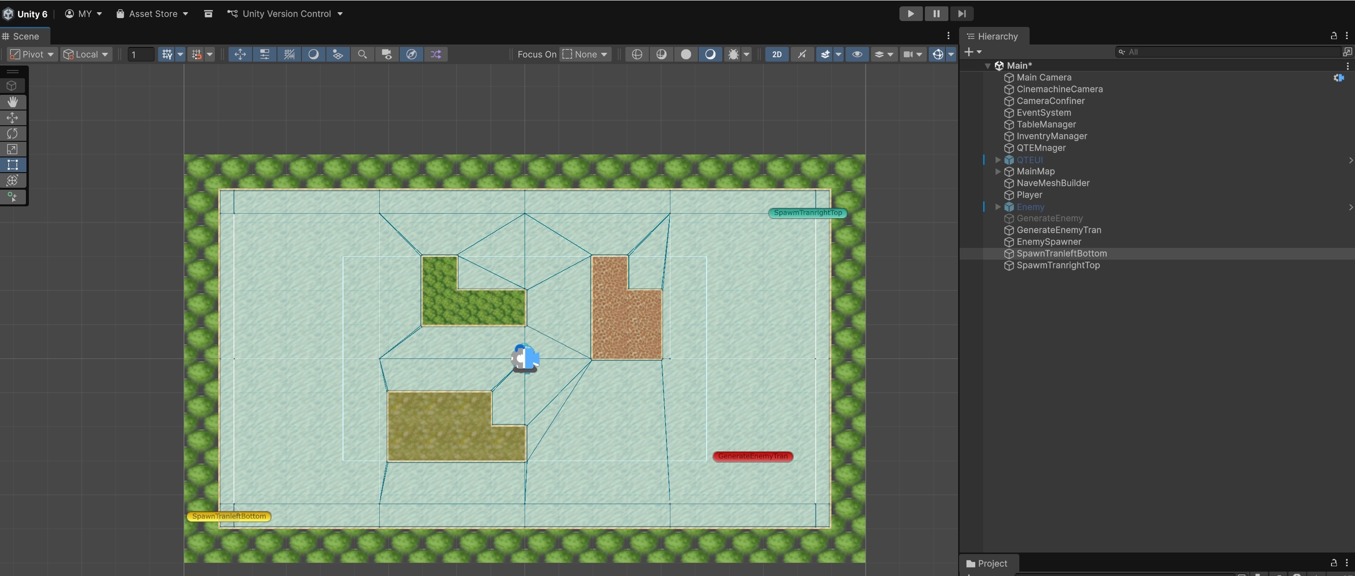This screenshot has height=576, width=1355.
Task: Select the Rotate tool
Action: coord(13,133)
